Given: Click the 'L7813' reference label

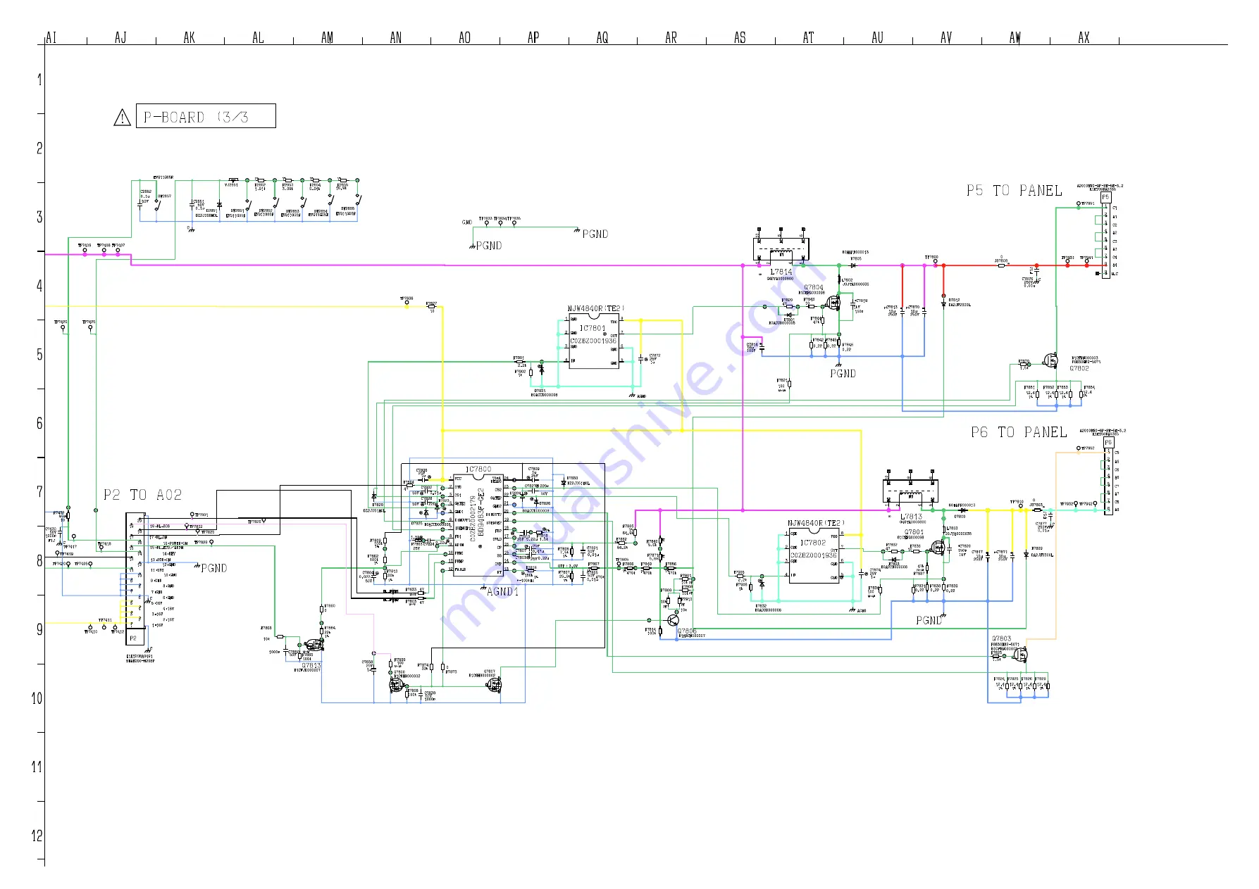Looking at the screenshot, I should click(x=911, y=517).
